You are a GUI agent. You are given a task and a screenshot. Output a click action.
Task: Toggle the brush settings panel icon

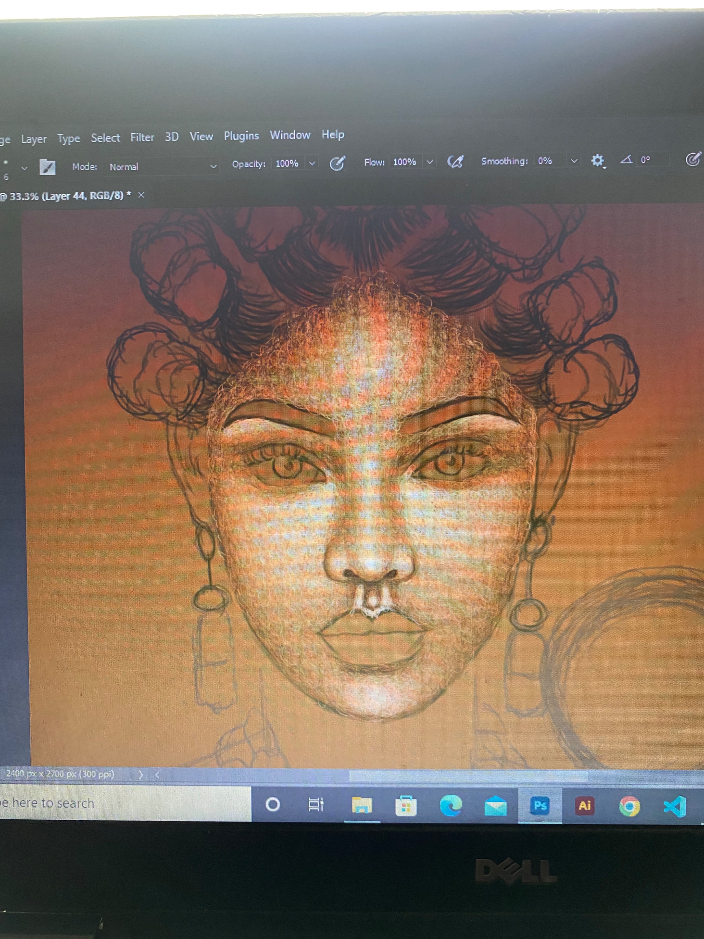[x=47, y=167]
